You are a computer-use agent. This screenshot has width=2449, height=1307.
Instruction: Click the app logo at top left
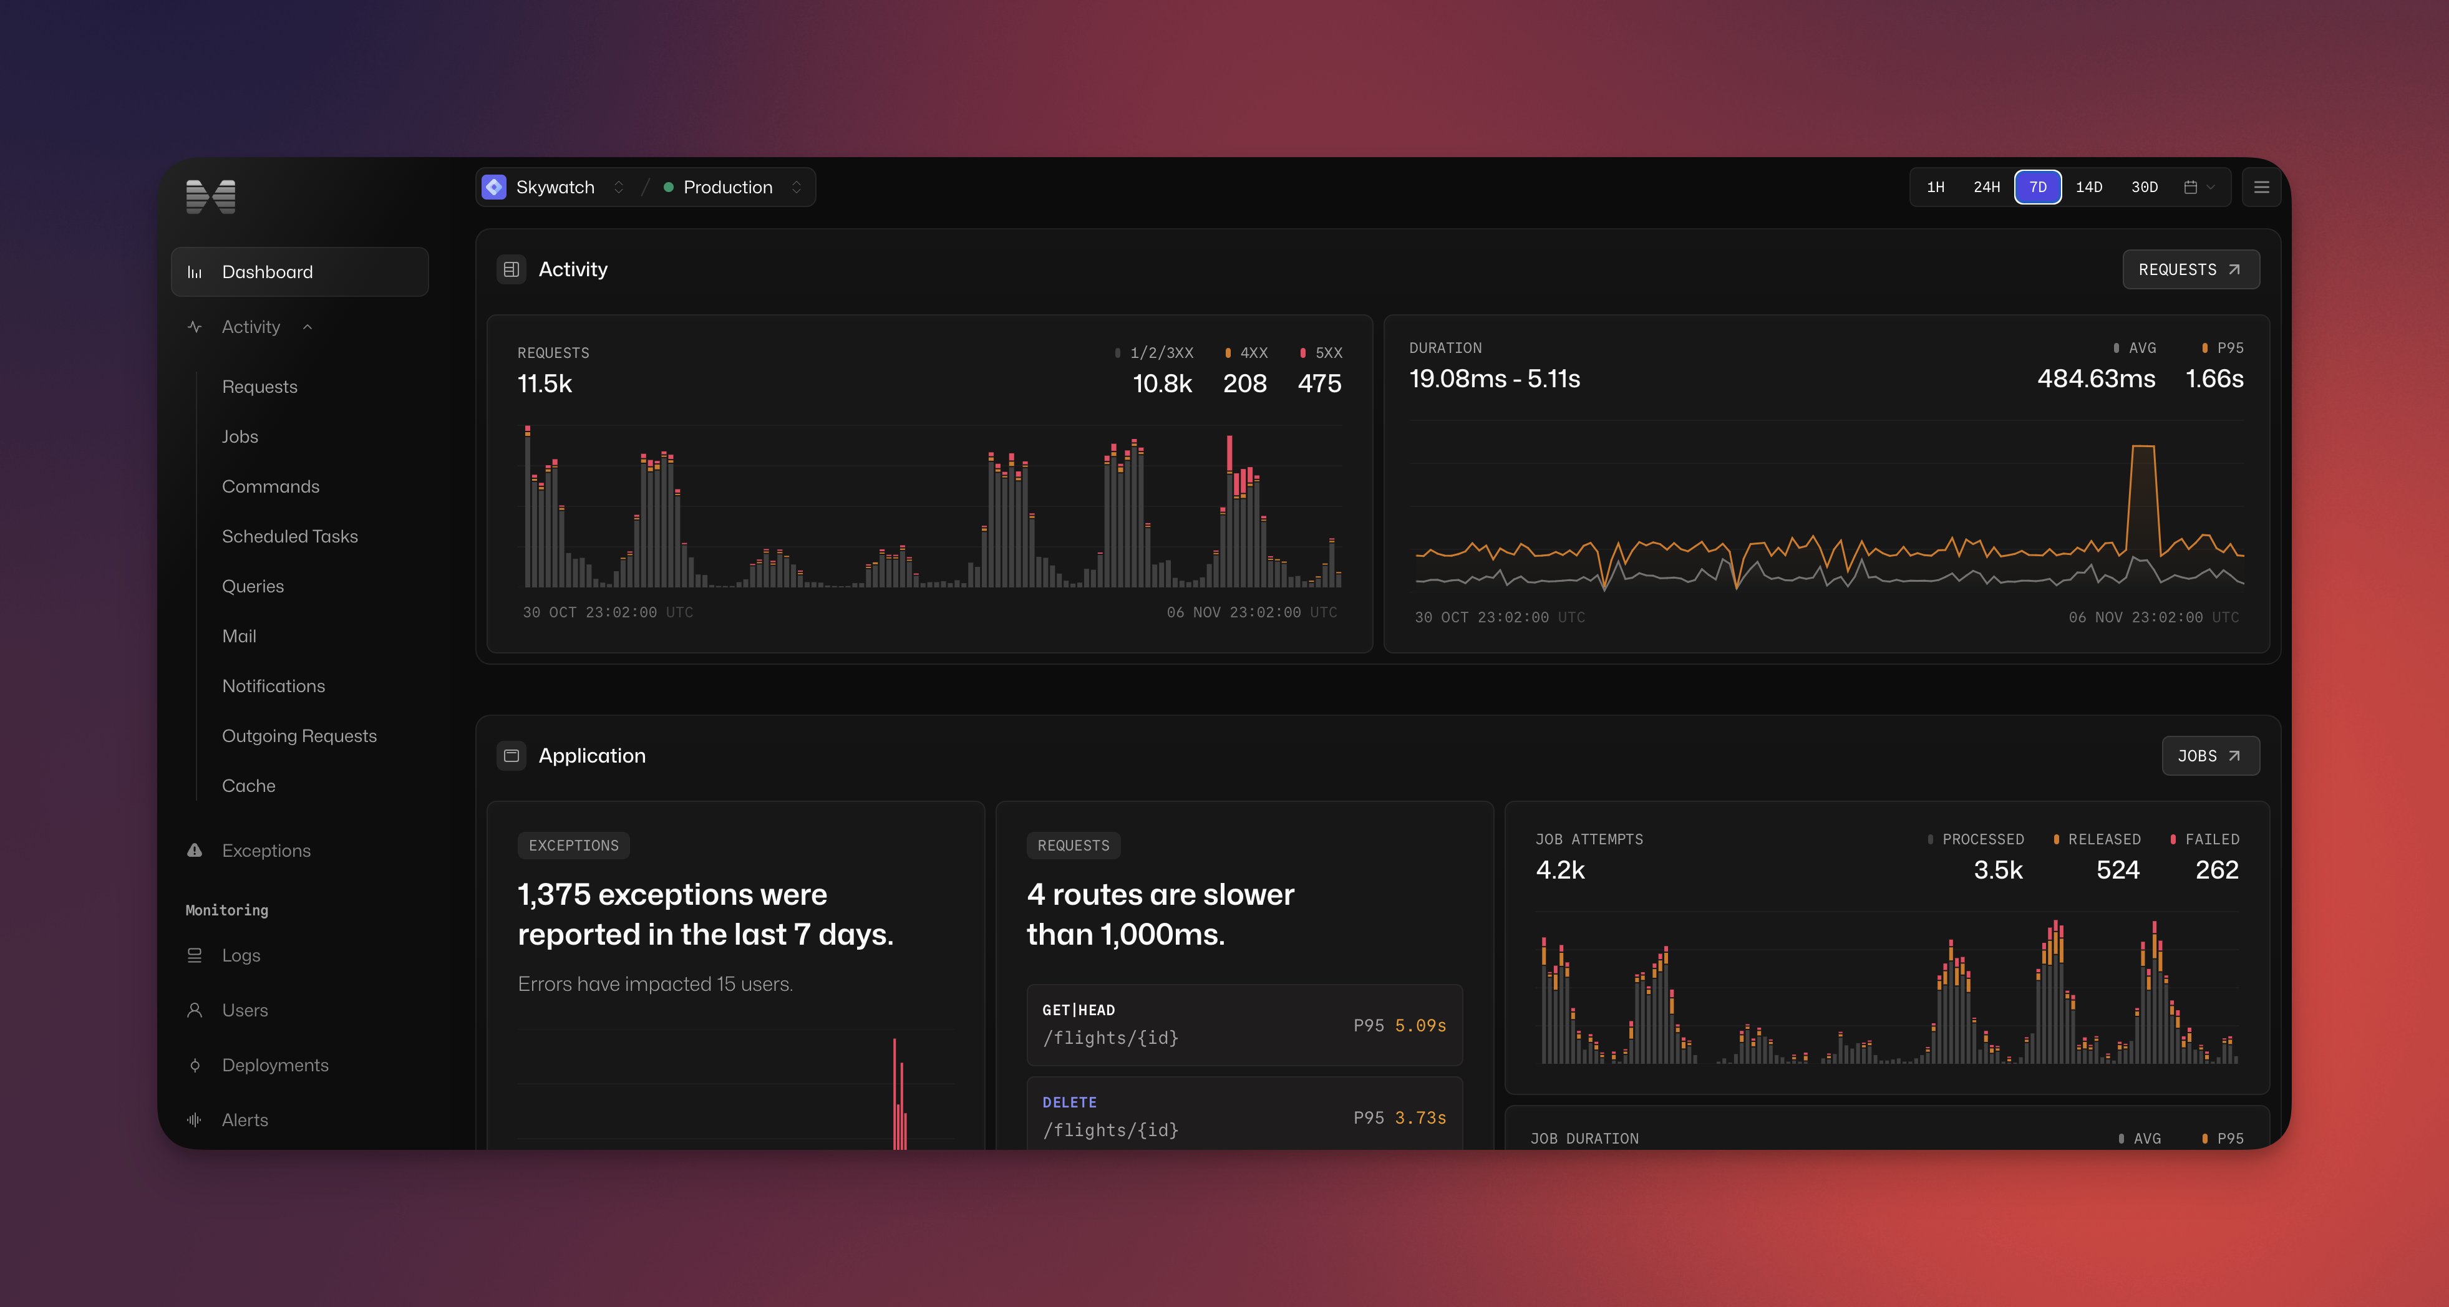[x=211, y=197]
